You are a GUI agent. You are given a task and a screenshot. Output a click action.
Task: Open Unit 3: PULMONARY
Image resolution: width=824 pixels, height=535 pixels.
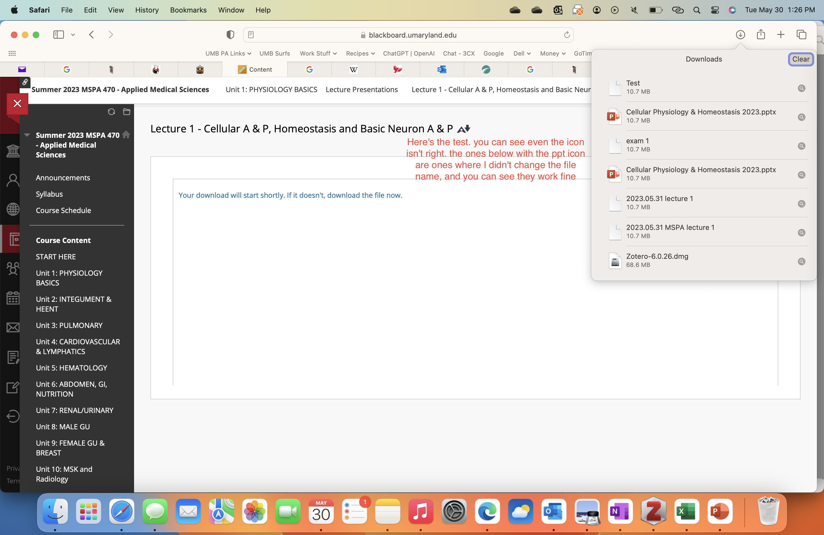point(69,325)
